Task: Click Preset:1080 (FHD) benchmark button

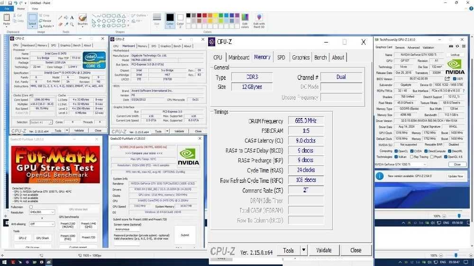Action: pos(68,237)
